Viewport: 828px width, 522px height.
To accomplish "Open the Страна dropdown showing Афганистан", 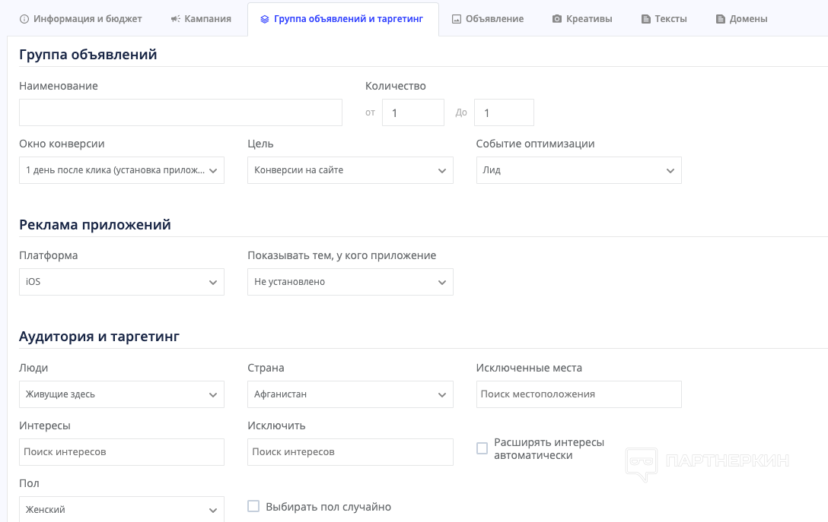I will 350,394.
